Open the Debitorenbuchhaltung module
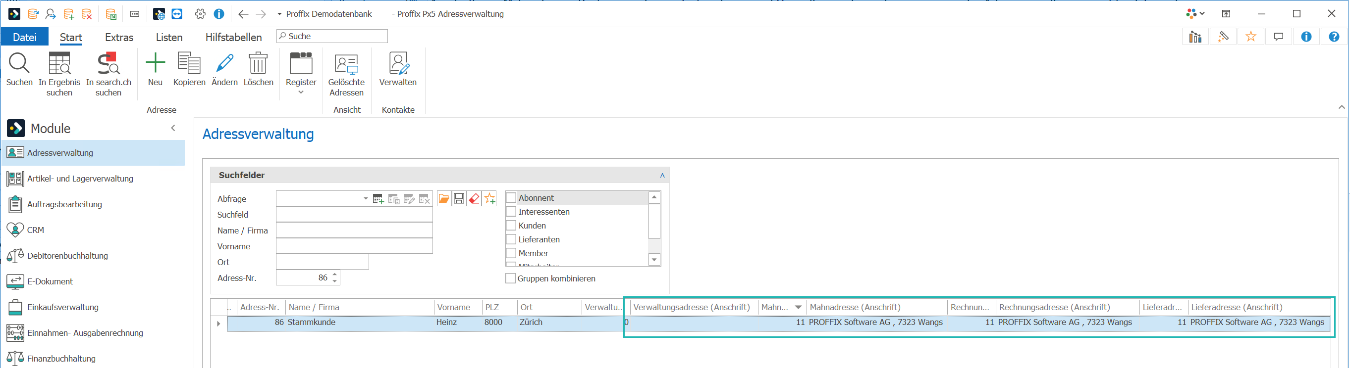 pos(93,256)
